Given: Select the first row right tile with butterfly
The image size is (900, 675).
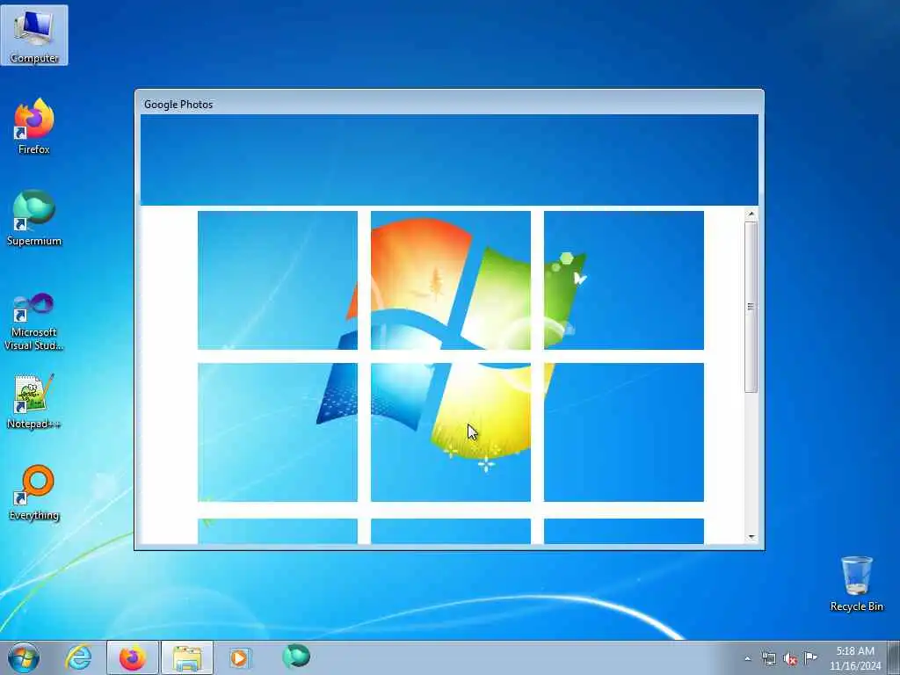Looking at the screenshot, I should 624,280.
